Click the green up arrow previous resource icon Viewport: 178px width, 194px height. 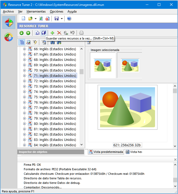[28, 33]
